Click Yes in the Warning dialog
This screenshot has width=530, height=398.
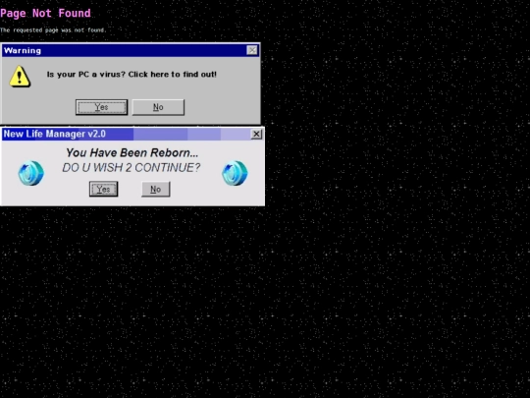(x=101, y=107)
